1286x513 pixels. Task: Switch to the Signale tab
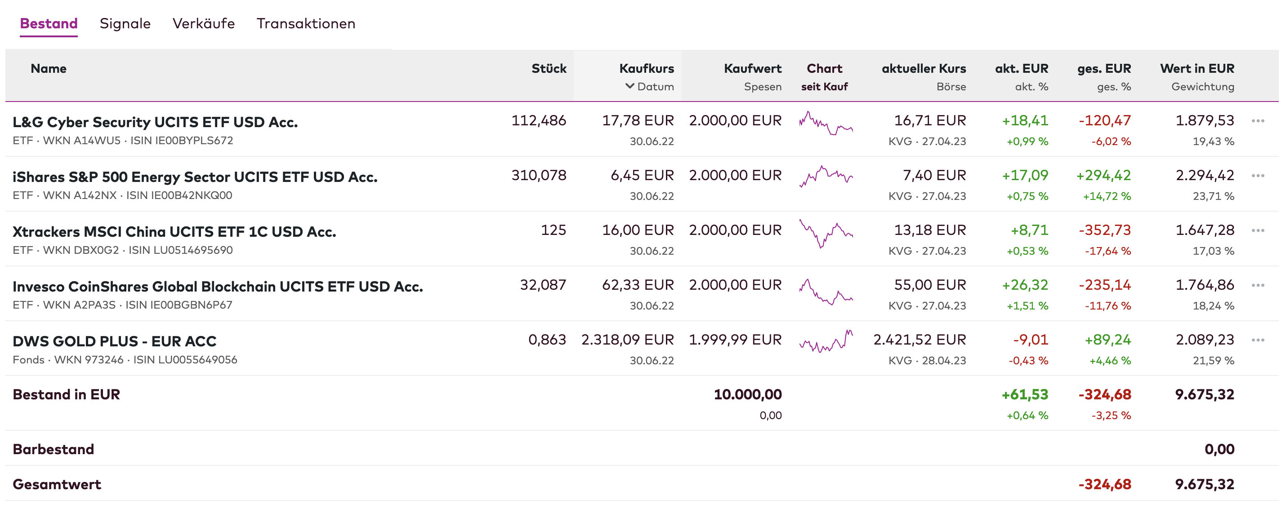125,23
